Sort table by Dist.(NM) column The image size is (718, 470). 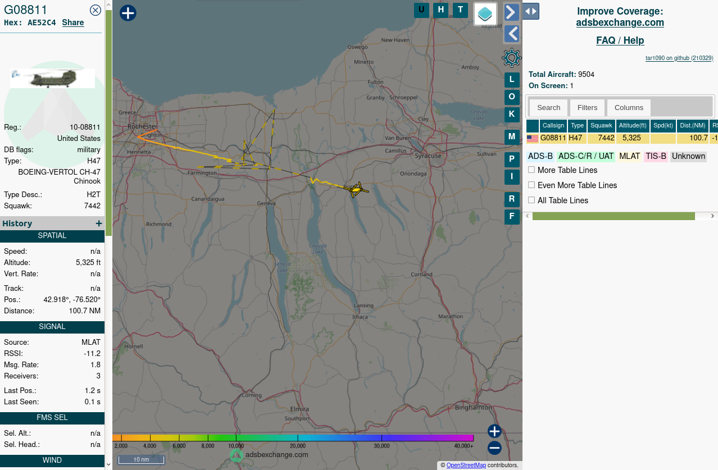pos(692,126)
